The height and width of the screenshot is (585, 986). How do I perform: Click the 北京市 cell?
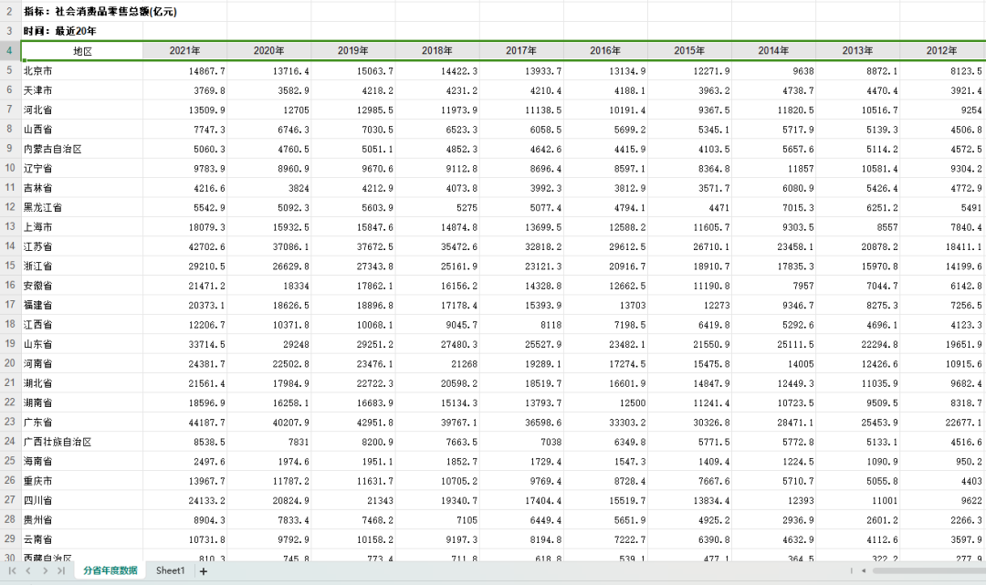pyautogui.click(x=82, y=71)
